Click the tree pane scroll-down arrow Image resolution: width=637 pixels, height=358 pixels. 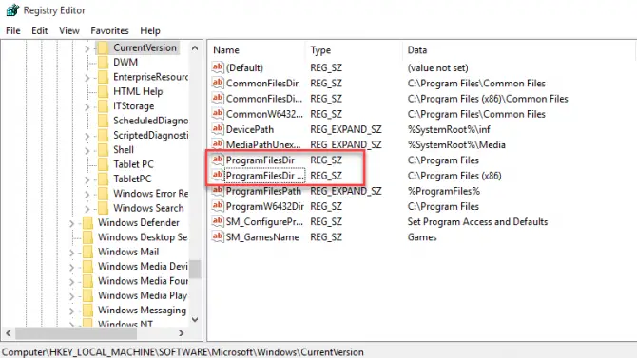point(195,319)
